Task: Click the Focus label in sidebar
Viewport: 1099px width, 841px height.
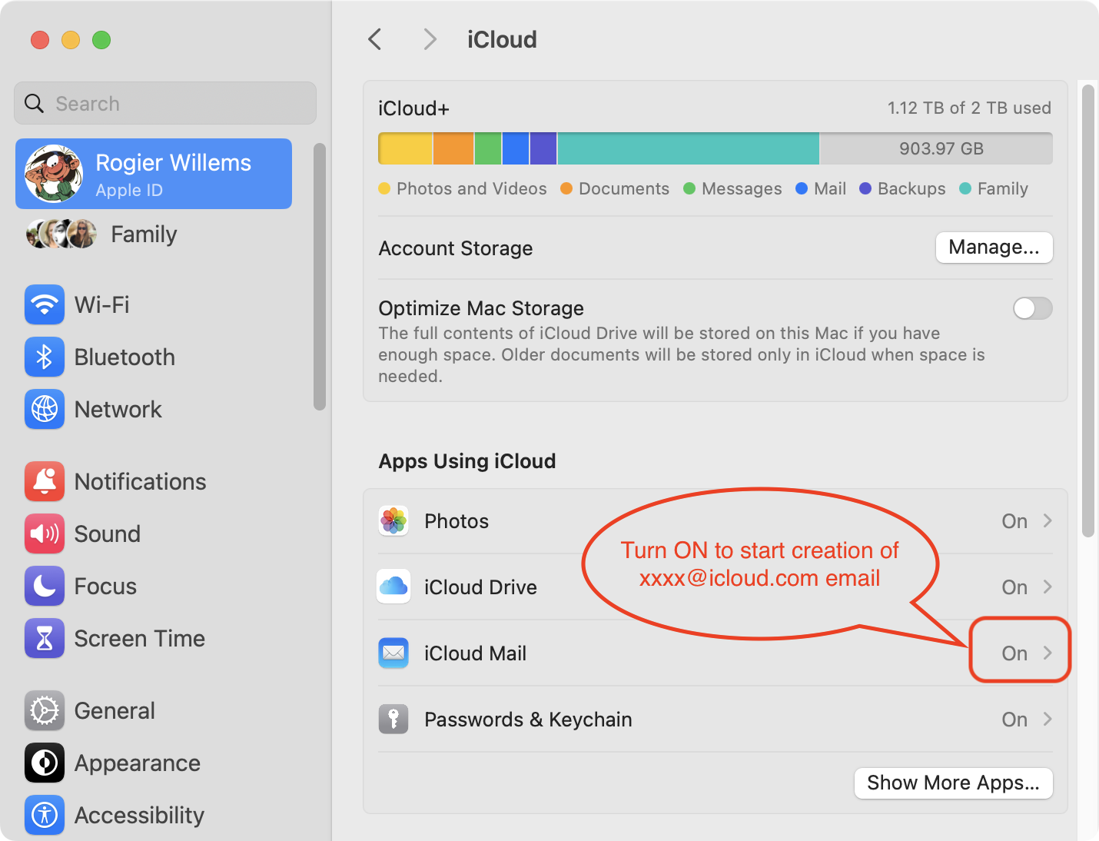Action: [105, 587]
